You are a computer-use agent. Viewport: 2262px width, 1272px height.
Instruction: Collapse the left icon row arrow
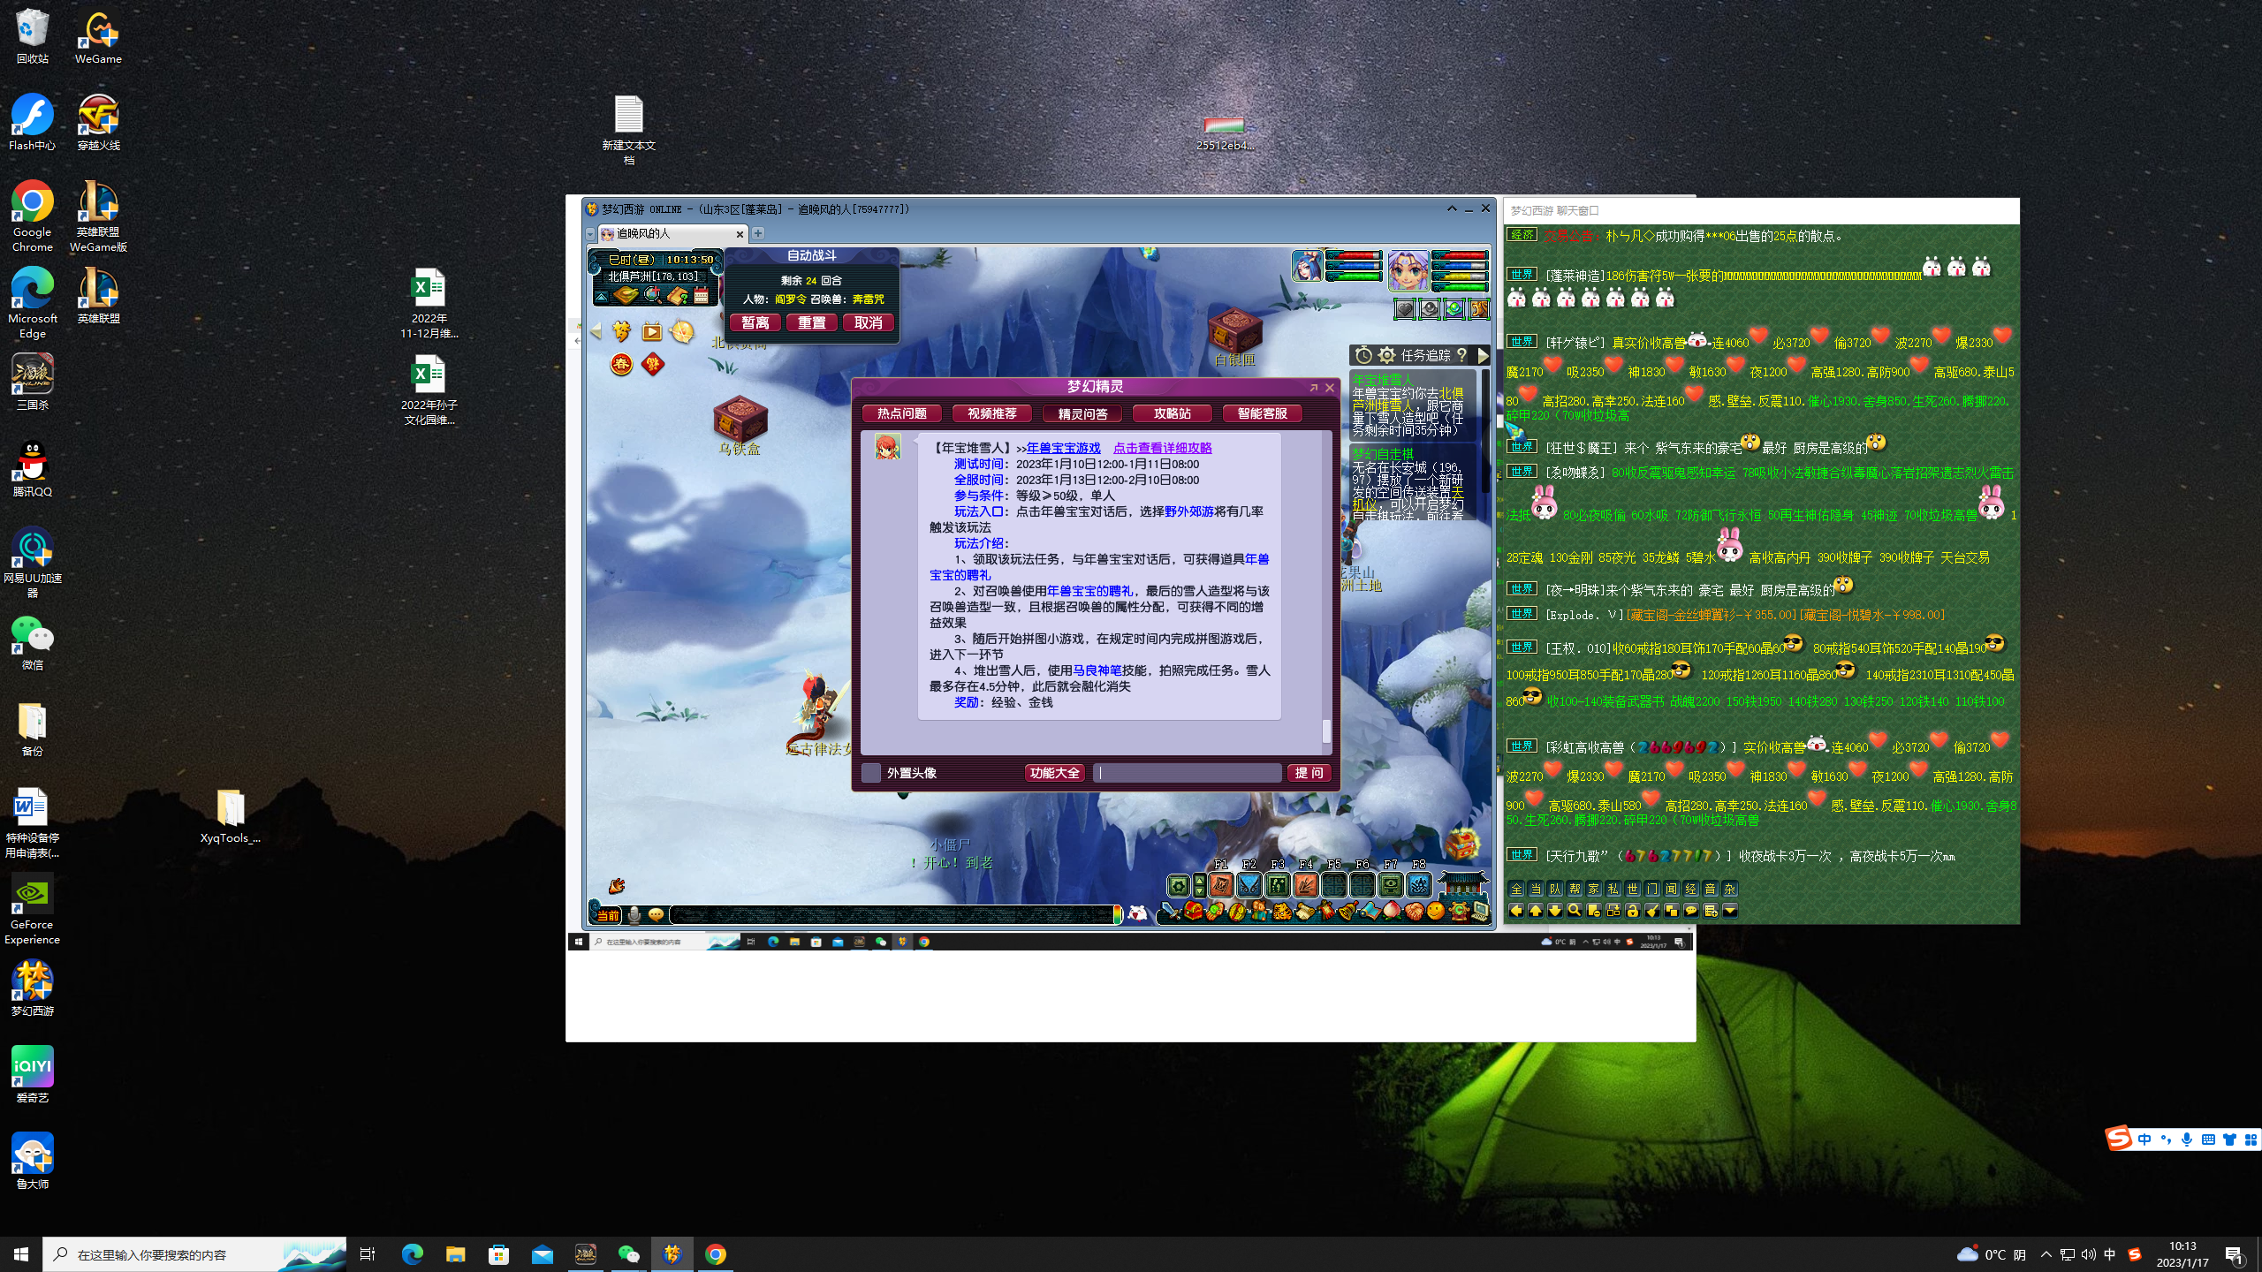click(596, 330)
